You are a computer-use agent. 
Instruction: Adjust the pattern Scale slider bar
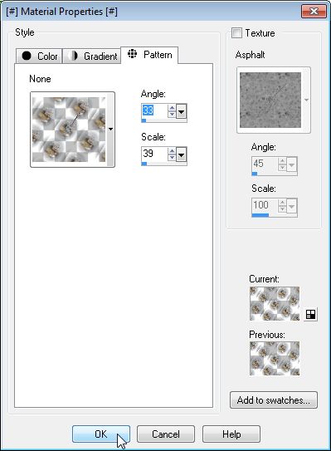click(164, 164)
